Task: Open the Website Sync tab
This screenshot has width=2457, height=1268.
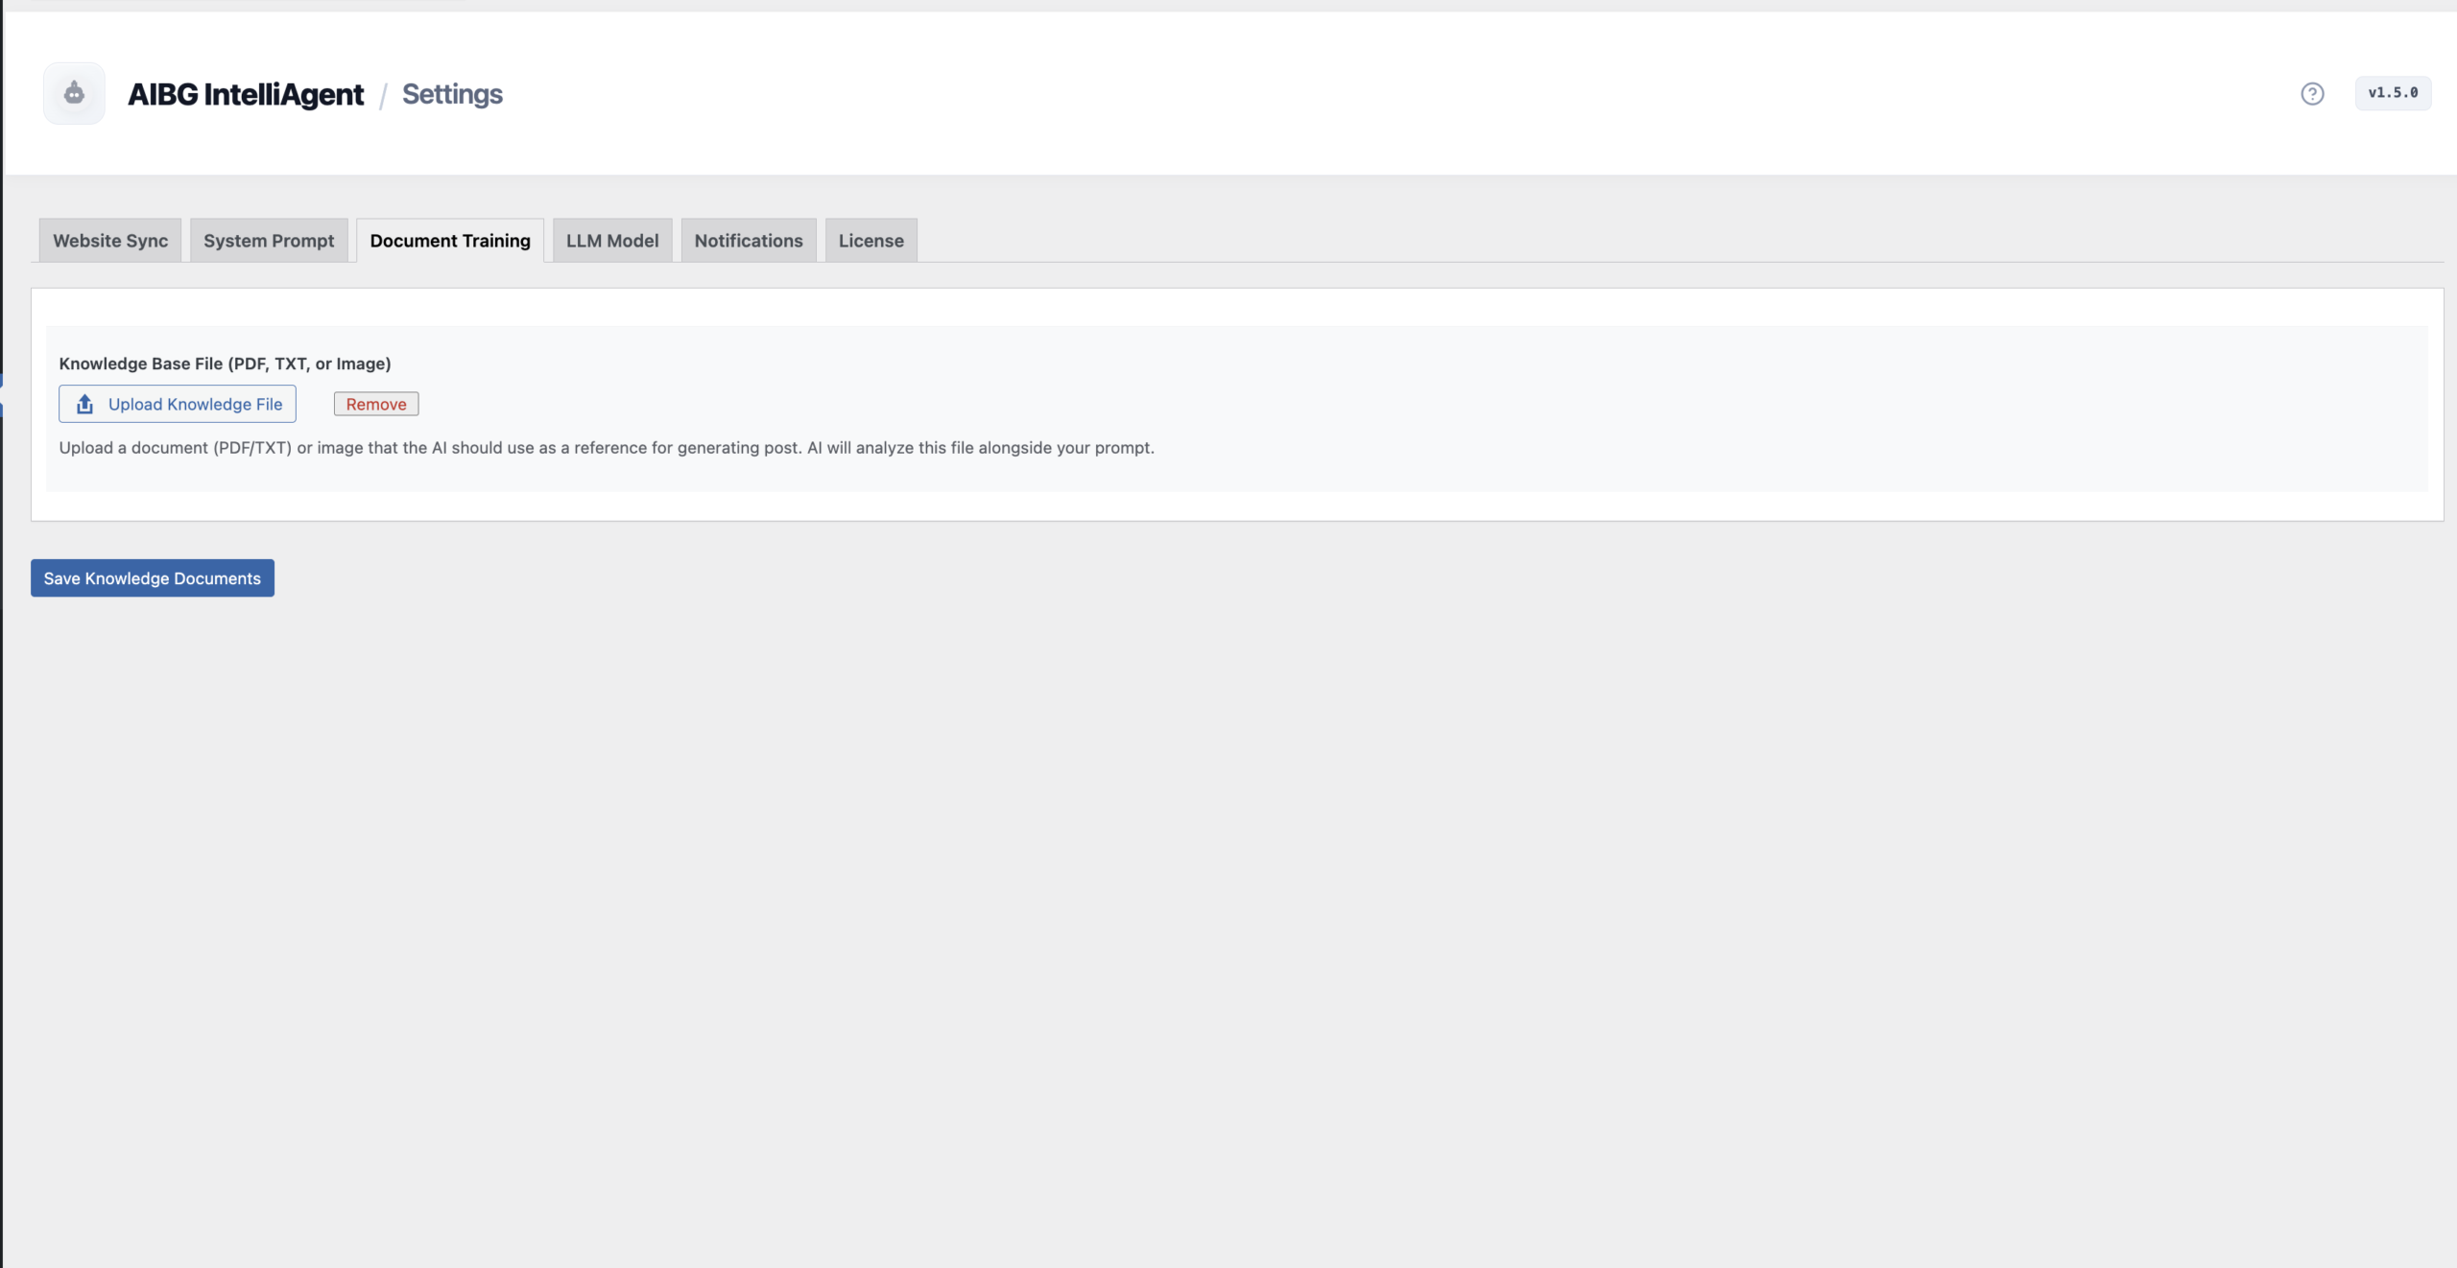Action: tap(109, 240)
